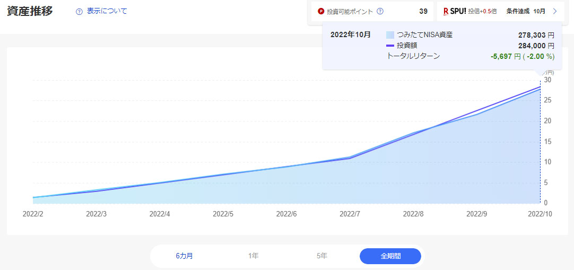Viewport: 574px width, 270px height.
Task: Open the 表示について link
Action: tap(107, 11)
